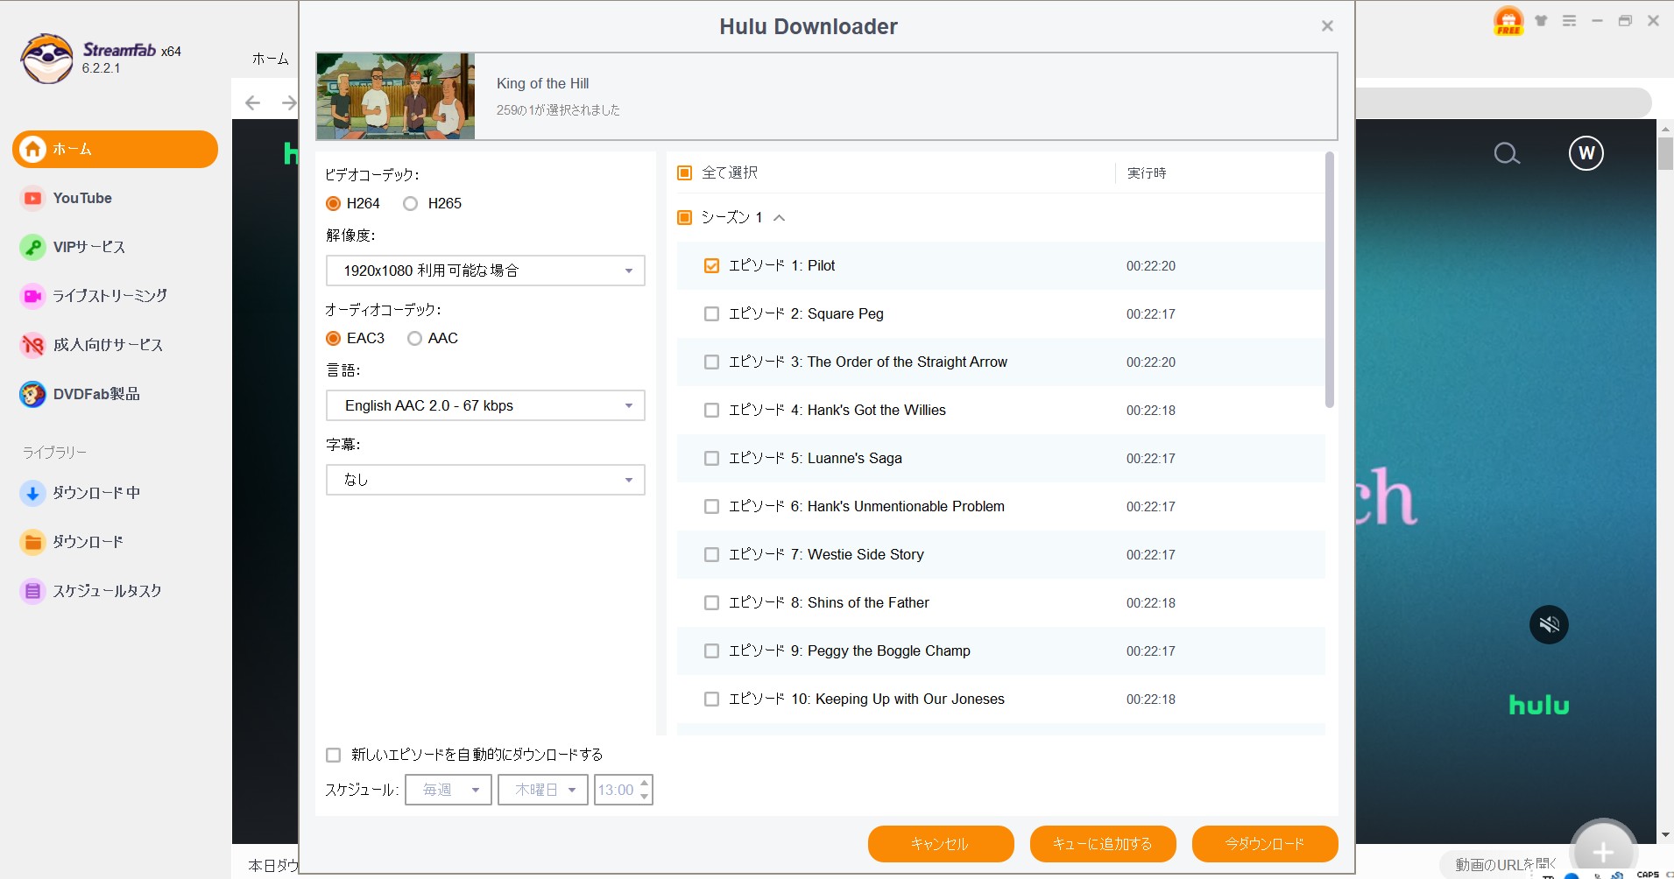1674x879 pixels.
Task: Click the キャンセル button
Action: point(941,844)
